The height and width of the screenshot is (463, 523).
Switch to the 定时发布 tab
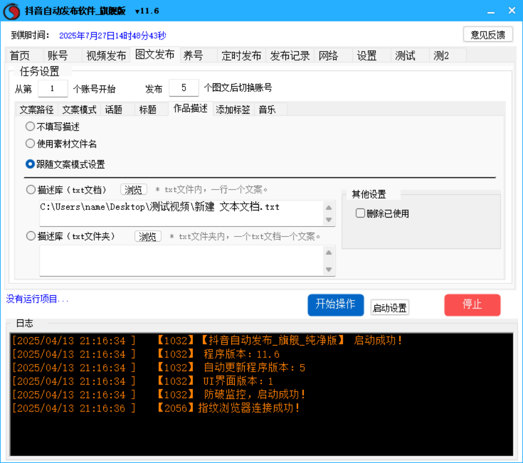[241, 55]
